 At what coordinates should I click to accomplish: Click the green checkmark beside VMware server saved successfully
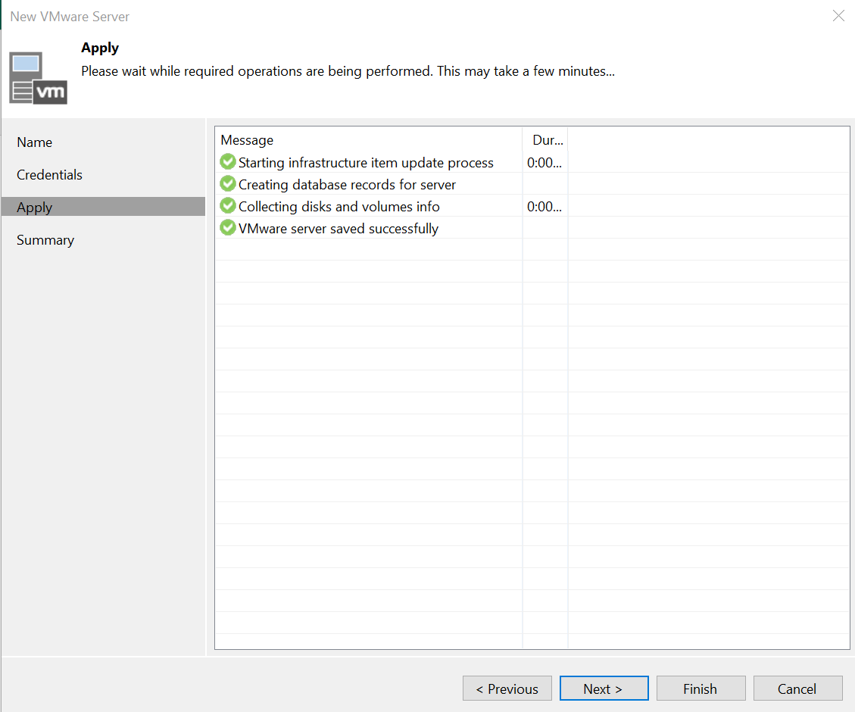click(x=228, y=228)
